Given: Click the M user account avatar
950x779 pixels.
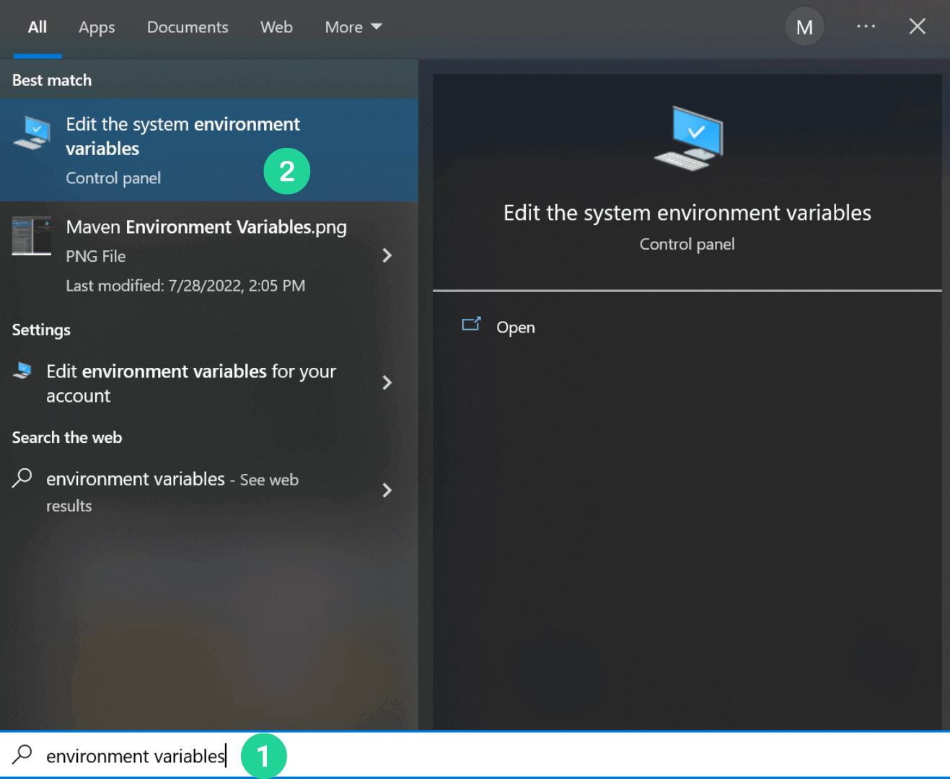Looking at the screenshot, I should coord(804,27).
